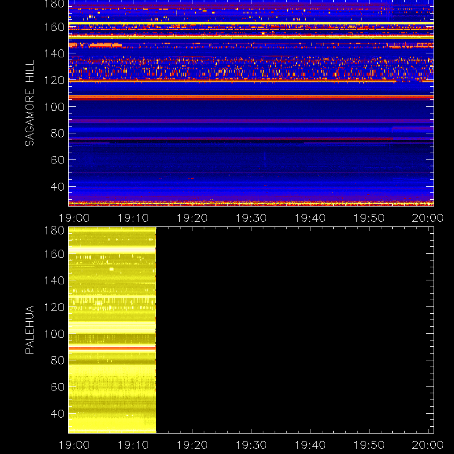This screenshot has width=454, height=454.
Task: Click 19:30 below the Sagamore Hill plot
Action: pyautogui.click(x=251, y=218)
